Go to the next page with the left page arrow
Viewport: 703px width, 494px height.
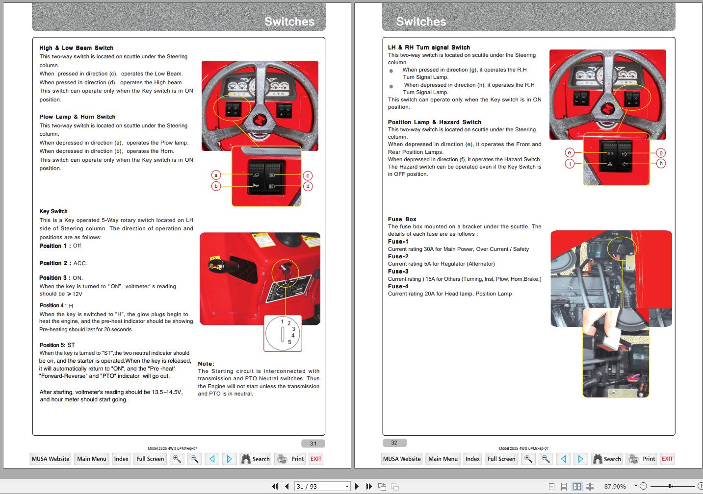229,459
